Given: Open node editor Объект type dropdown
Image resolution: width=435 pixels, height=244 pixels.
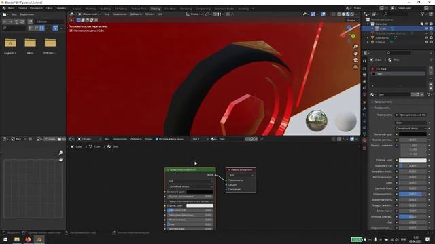Looking at the screenshot, I should coord(89,139).
